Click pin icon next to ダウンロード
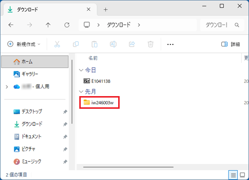The image size is (249, 180). coord(65,124)
